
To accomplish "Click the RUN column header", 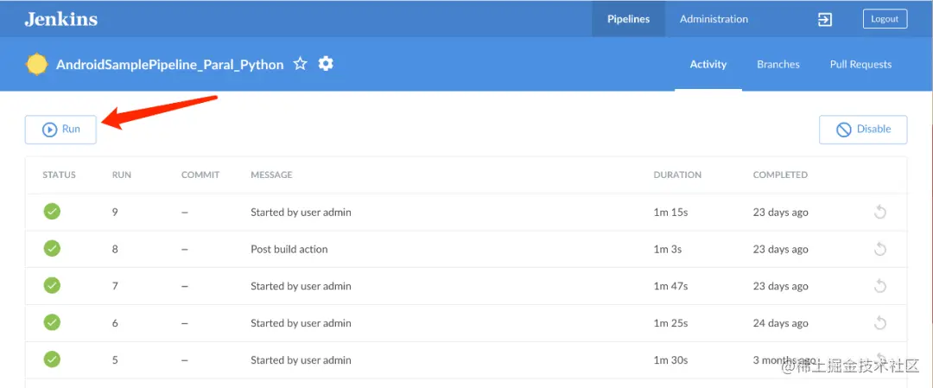I will pyautogui.click(x=122, y=175).
